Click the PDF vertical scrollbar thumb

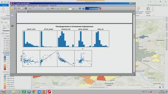click(134, 36)
